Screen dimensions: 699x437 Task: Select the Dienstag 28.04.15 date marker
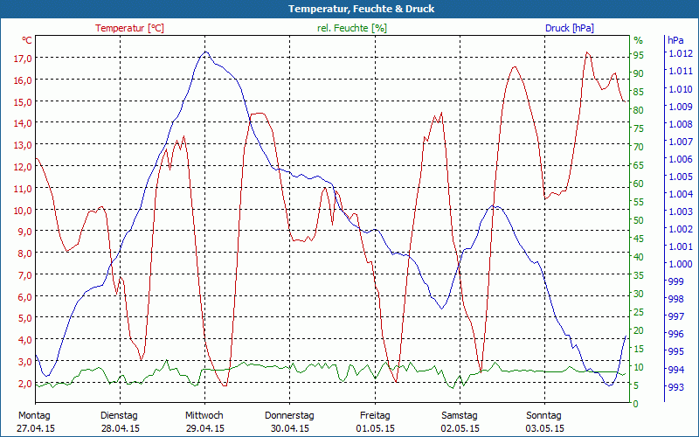120,421
